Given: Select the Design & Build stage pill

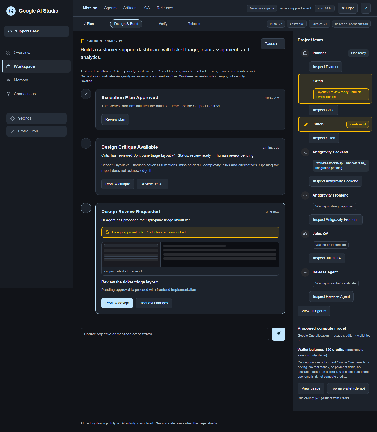Looking at the screenshot, I should click(126, 24).
